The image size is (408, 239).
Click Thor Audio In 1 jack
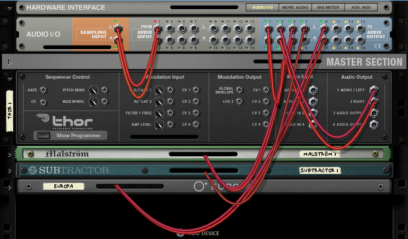pyautogui.click(x=313, y=90)
